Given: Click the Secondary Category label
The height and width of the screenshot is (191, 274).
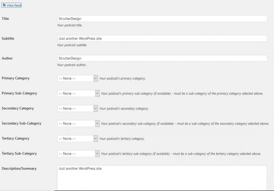Looking at the screenshot, I should [18, 108].
